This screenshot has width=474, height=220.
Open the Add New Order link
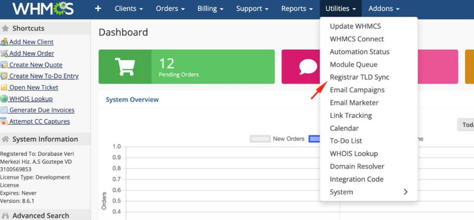point(31,53)
